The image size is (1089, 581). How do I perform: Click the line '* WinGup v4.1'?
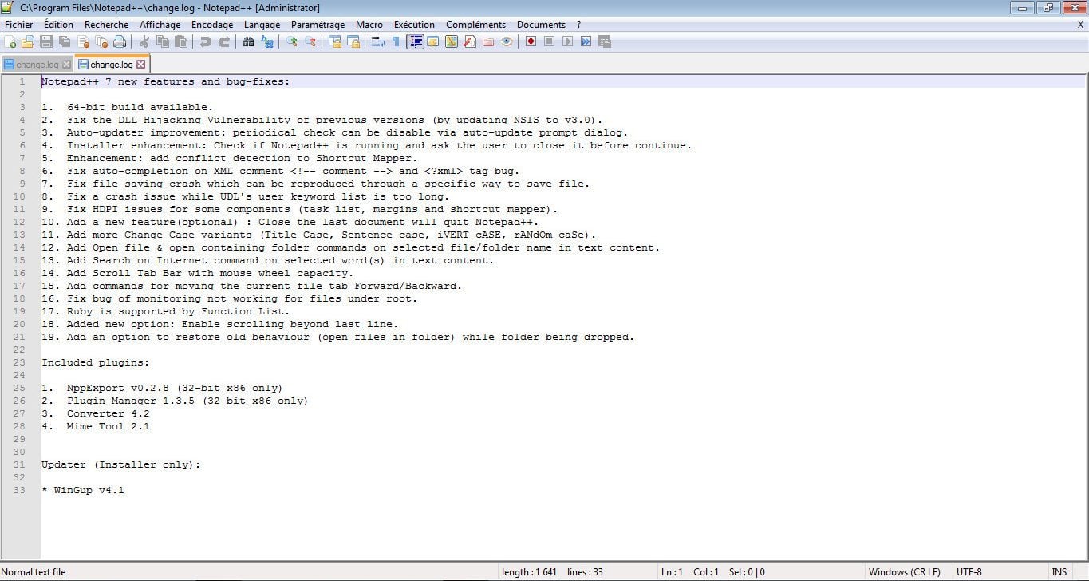coord(83,490)
